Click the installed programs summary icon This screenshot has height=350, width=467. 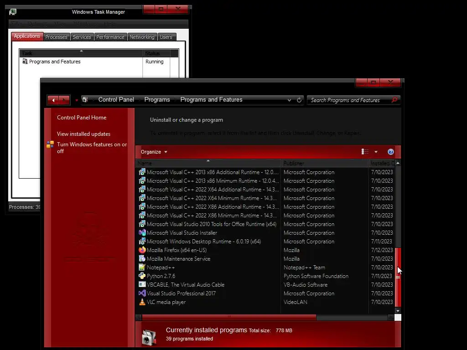coord(149,337)
